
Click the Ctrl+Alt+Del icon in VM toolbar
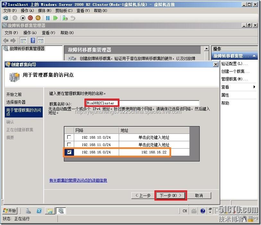(6, 18)
